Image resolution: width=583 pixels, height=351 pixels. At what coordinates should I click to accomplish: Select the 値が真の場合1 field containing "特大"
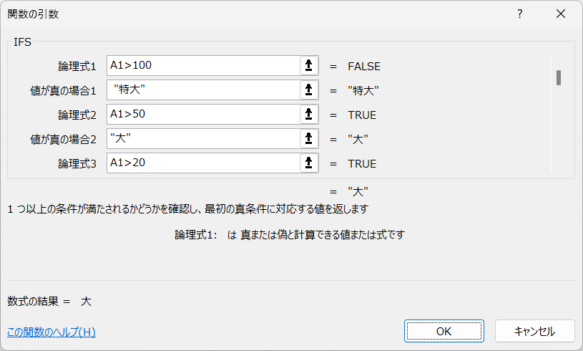pyautogui.click(x=203, y=90)
